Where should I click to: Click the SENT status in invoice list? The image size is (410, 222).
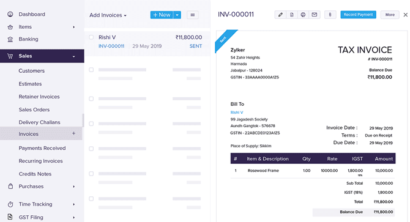pos(196,46)
